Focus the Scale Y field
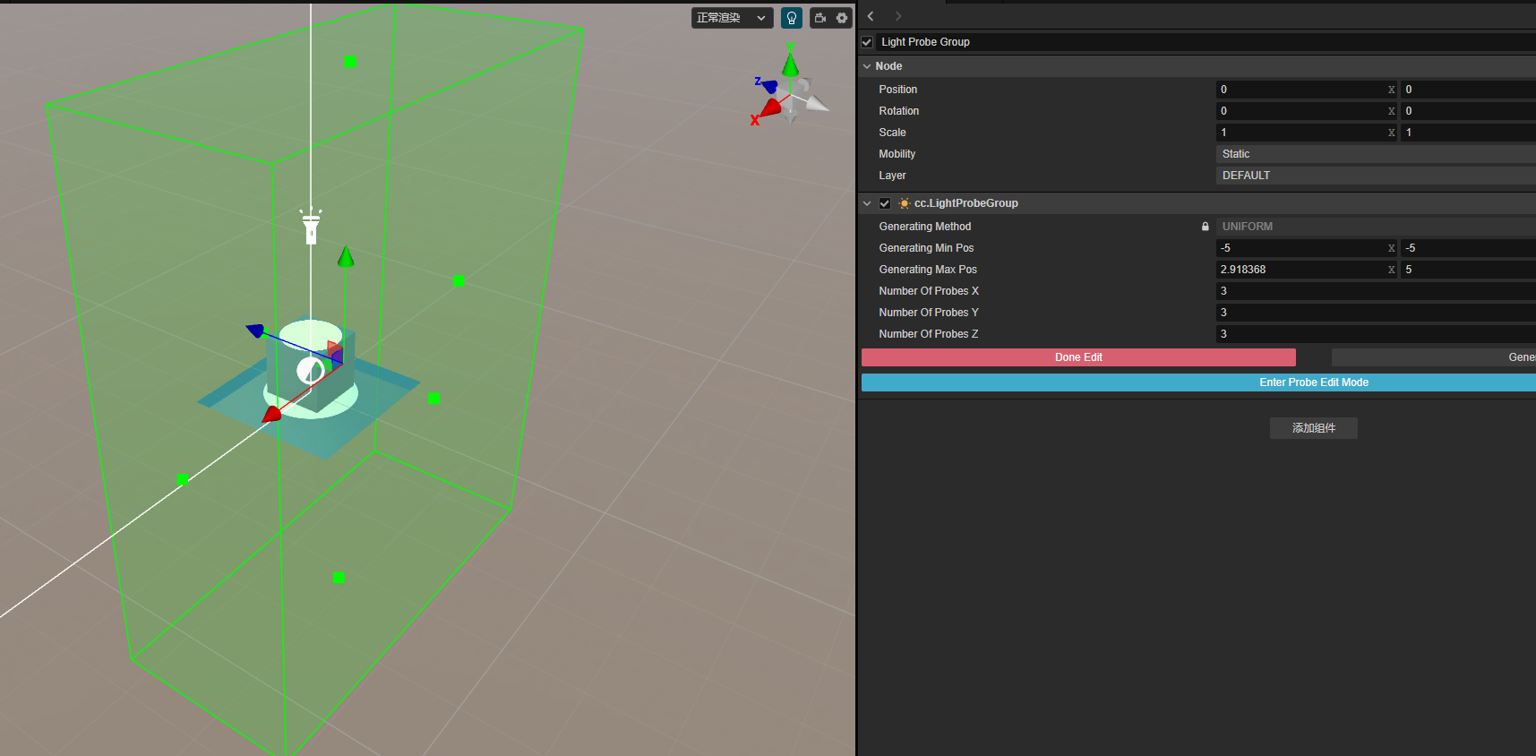 click(1469, 133)
